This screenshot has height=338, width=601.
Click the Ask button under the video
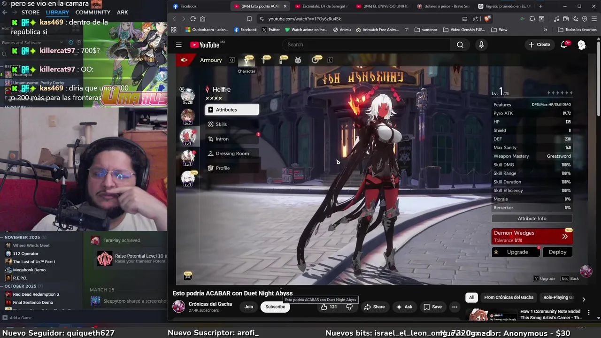pyautogui.click(x=404, y=307)
